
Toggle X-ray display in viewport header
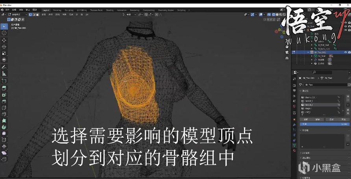point(269,15)
